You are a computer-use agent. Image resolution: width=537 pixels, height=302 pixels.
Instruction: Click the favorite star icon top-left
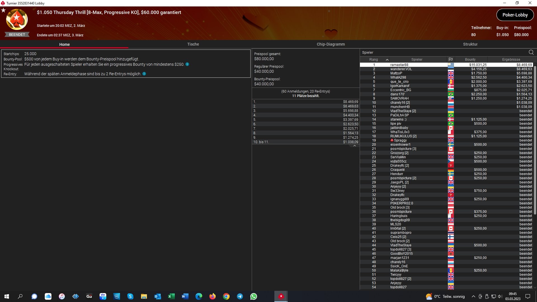point(3,10)
